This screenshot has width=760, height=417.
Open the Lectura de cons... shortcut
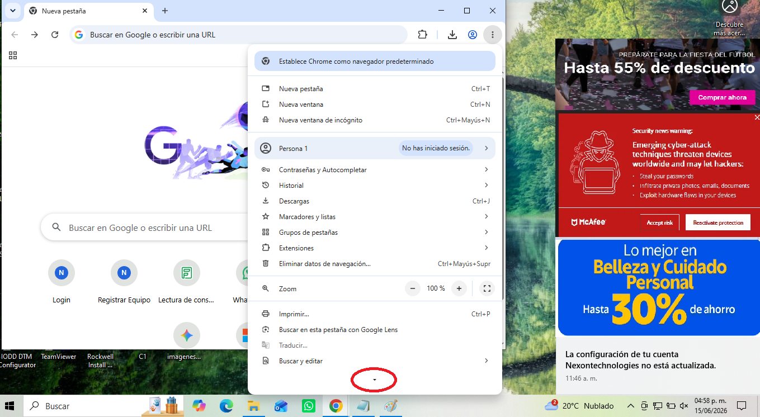186,282
